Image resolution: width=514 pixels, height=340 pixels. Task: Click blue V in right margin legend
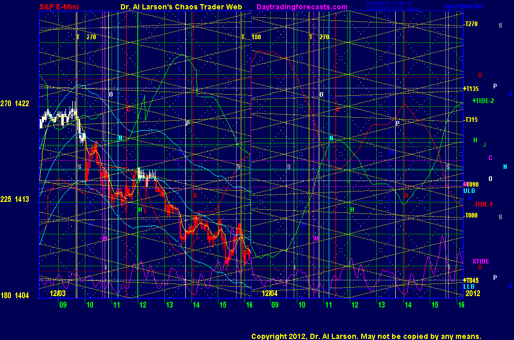click(470, 198)
